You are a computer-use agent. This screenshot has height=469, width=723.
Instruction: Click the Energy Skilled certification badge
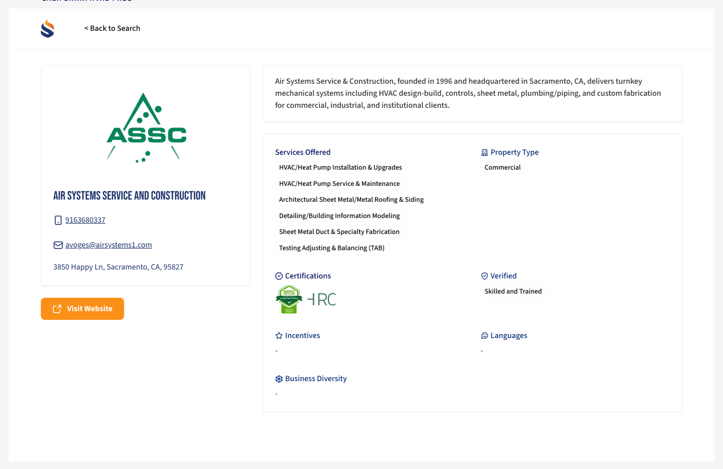pos(289,299)
